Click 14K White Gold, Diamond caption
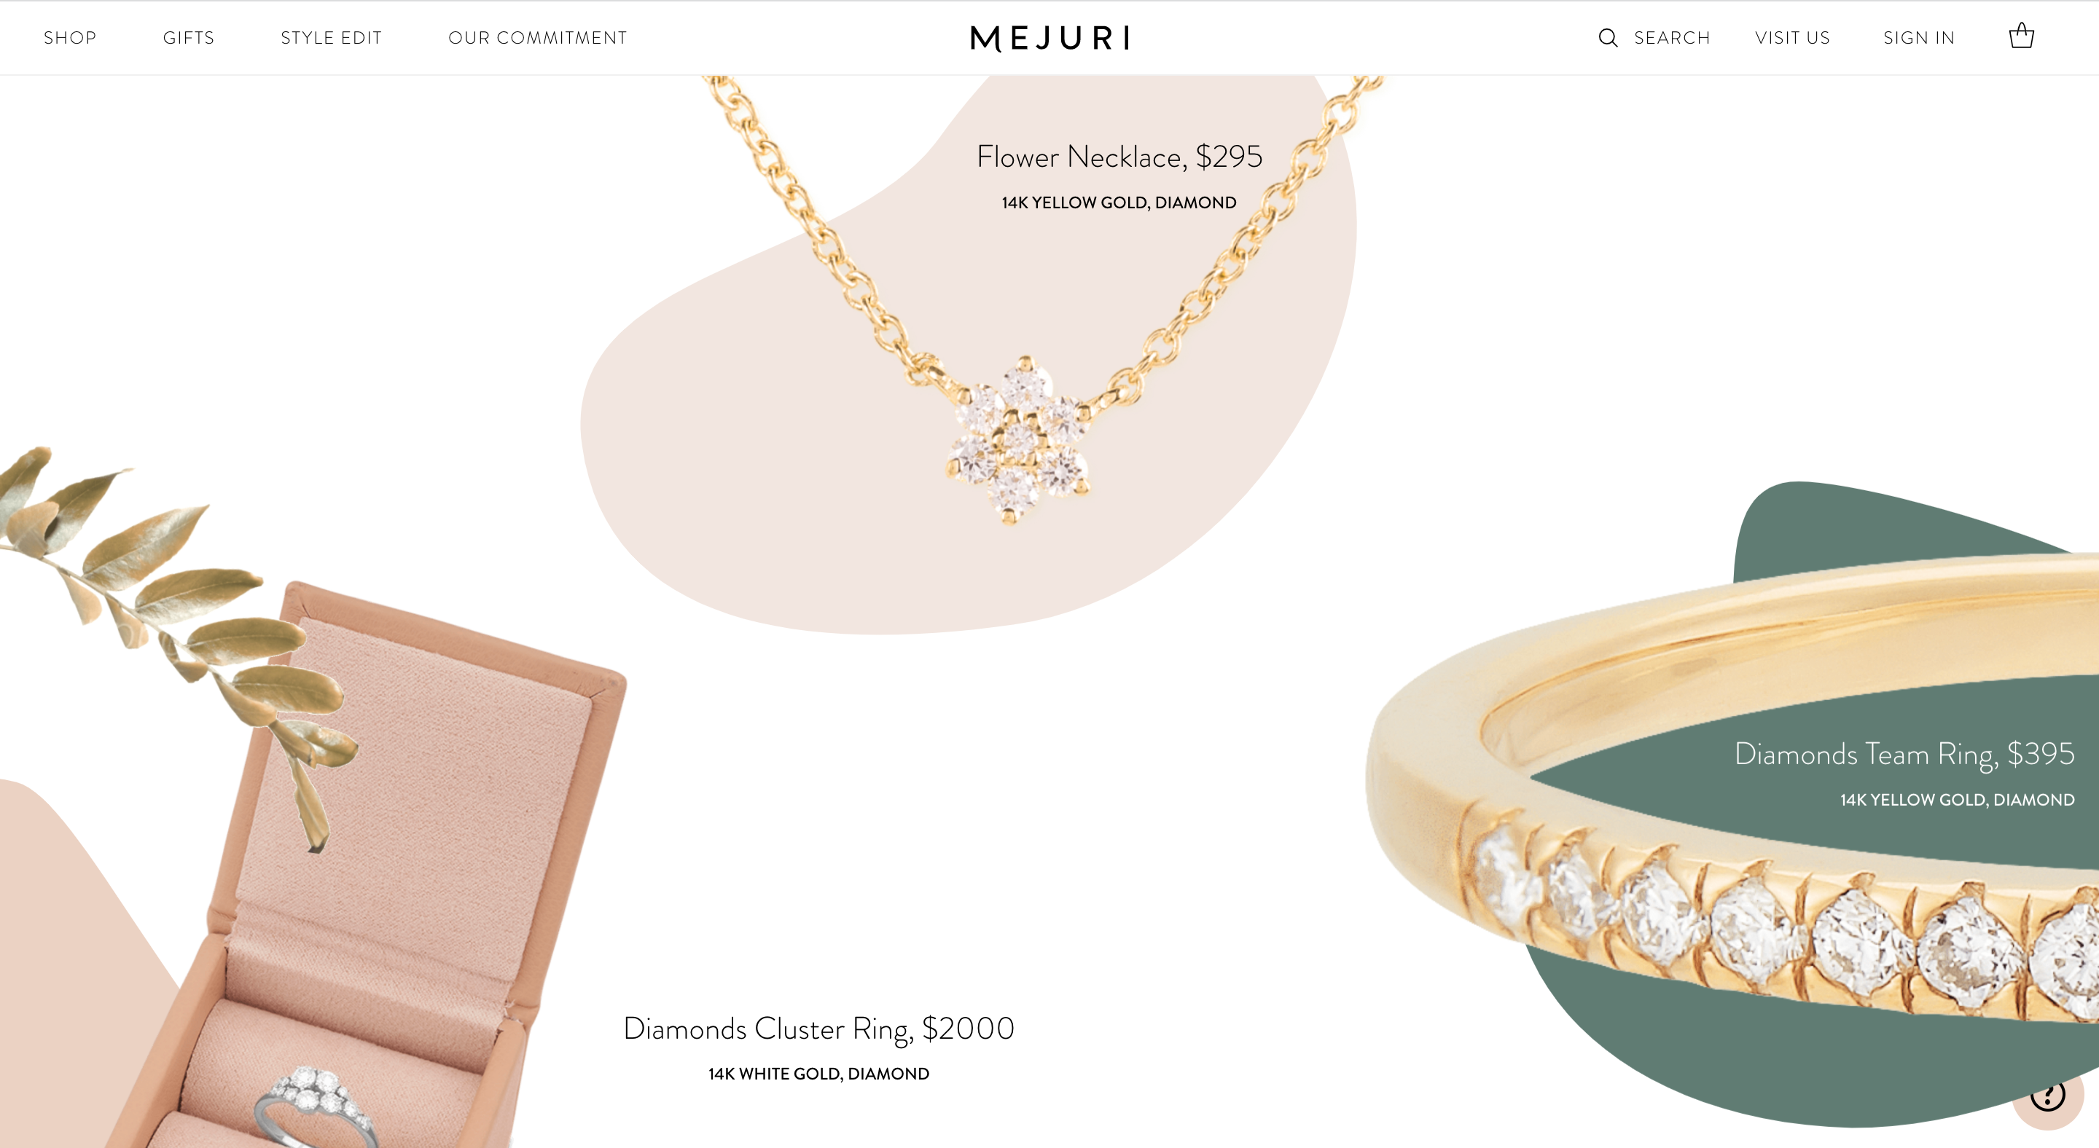Image resolution: width=2099 pixels, height=1148 pixels. (x=819, y=1074)
